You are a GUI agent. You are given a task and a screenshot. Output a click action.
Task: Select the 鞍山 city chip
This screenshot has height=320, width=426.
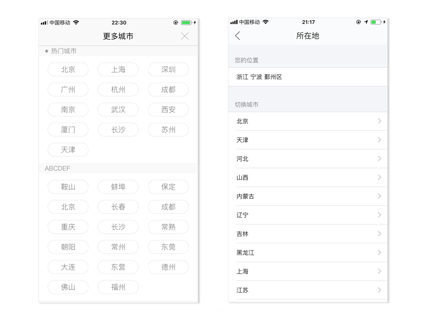click(x=68, y=187)
